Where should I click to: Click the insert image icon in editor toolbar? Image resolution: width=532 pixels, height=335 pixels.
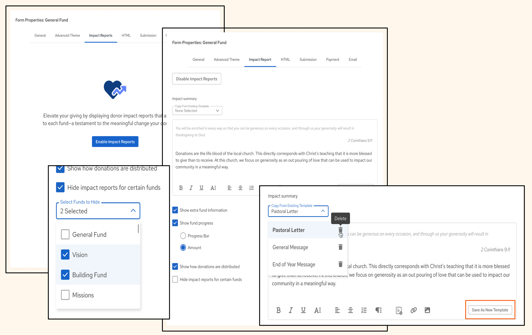427,310
